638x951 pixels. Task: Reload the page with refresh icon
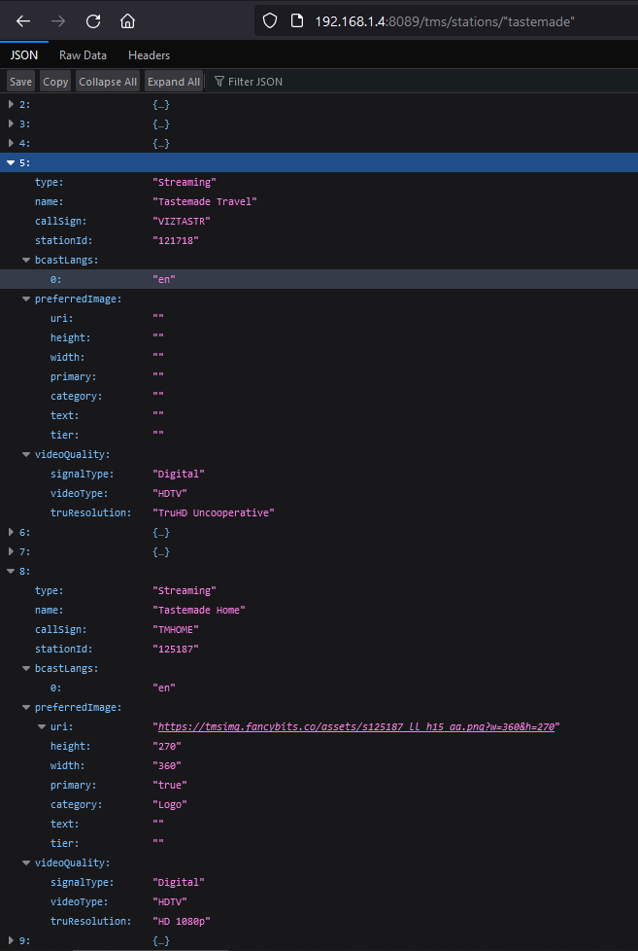pyautogui.click(x=93, y=20)
